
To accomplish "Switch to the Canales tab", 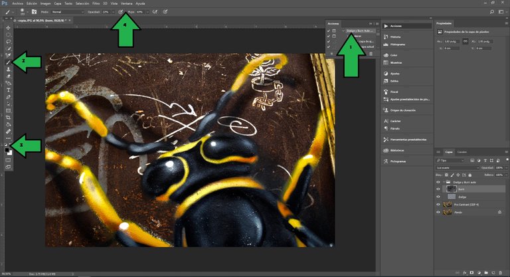I will pos(462,152).
